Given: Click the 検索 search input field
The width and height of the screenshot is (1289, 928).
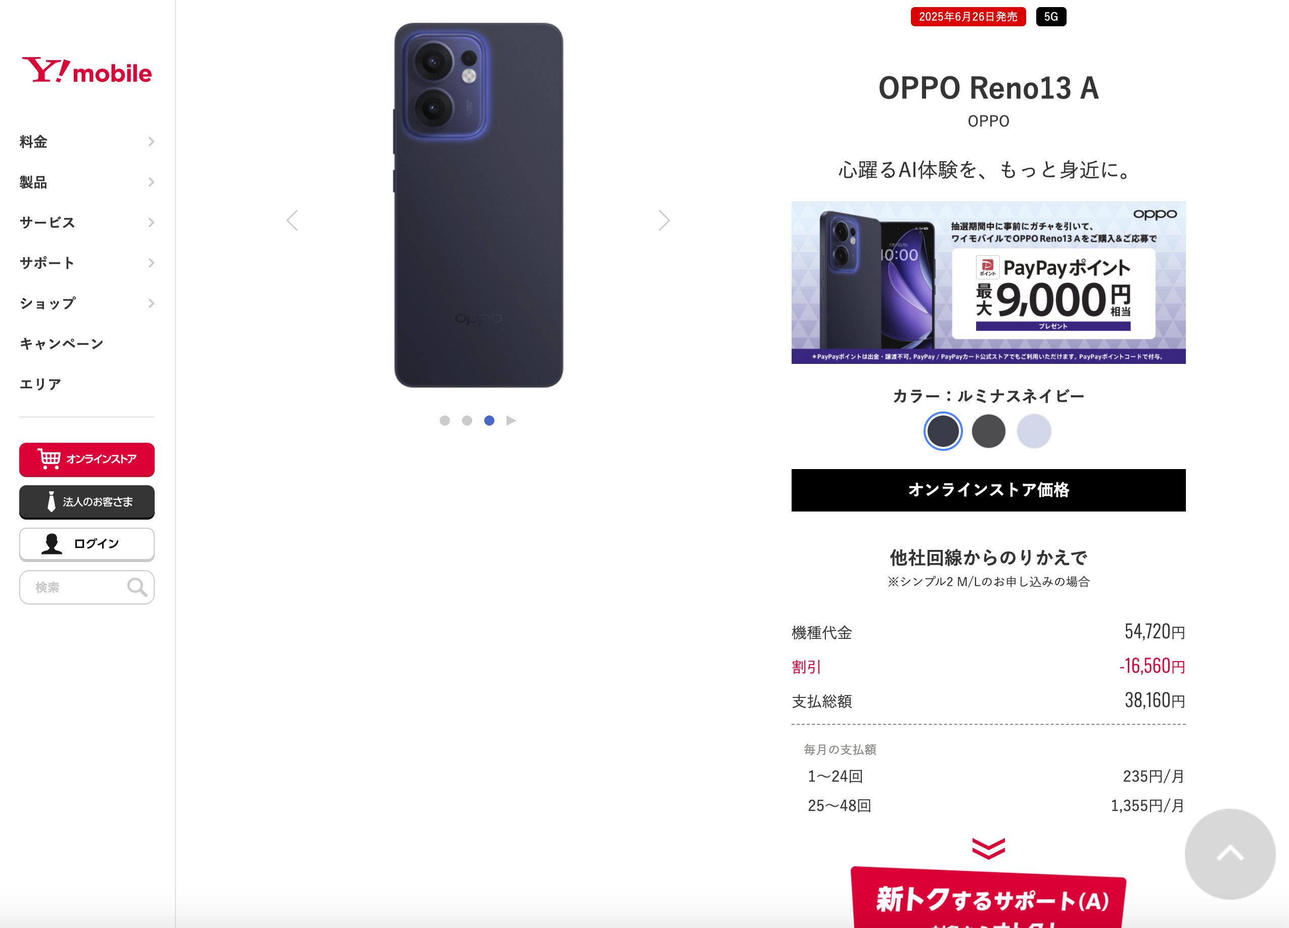Looking at the screenshot, I should 87,587.
